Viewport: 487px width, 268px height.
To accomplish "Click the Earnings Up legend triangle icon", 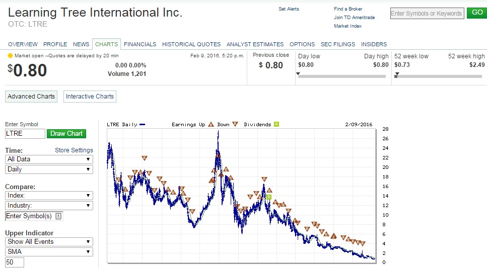I will pos(211,124).
